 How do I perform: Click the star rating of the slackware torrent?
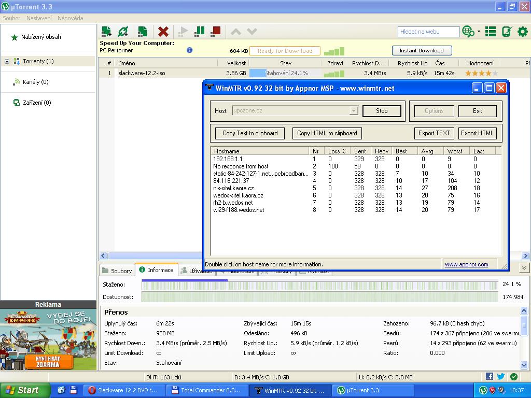[481, 73]
